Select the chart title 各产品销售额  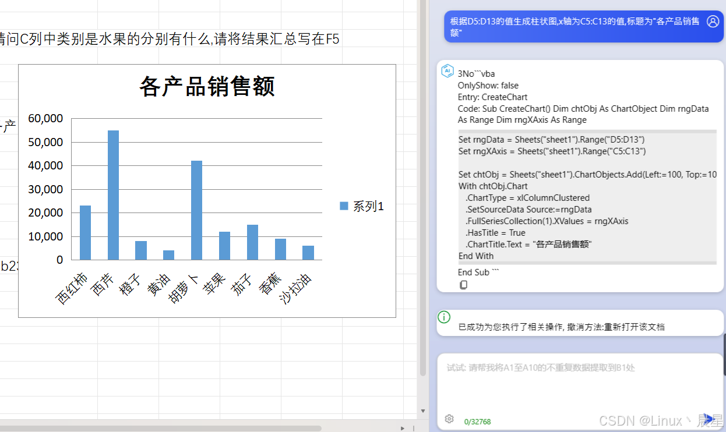[207, 86]
